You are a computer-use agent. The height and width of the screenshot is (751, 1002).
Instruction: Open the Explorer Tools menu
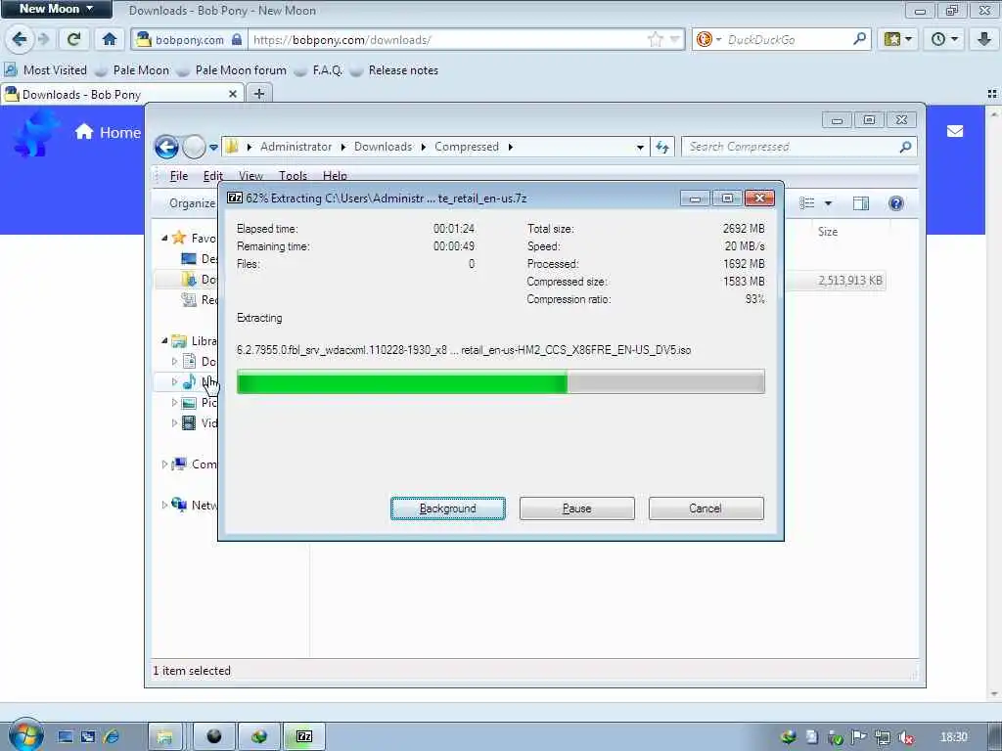293,176
